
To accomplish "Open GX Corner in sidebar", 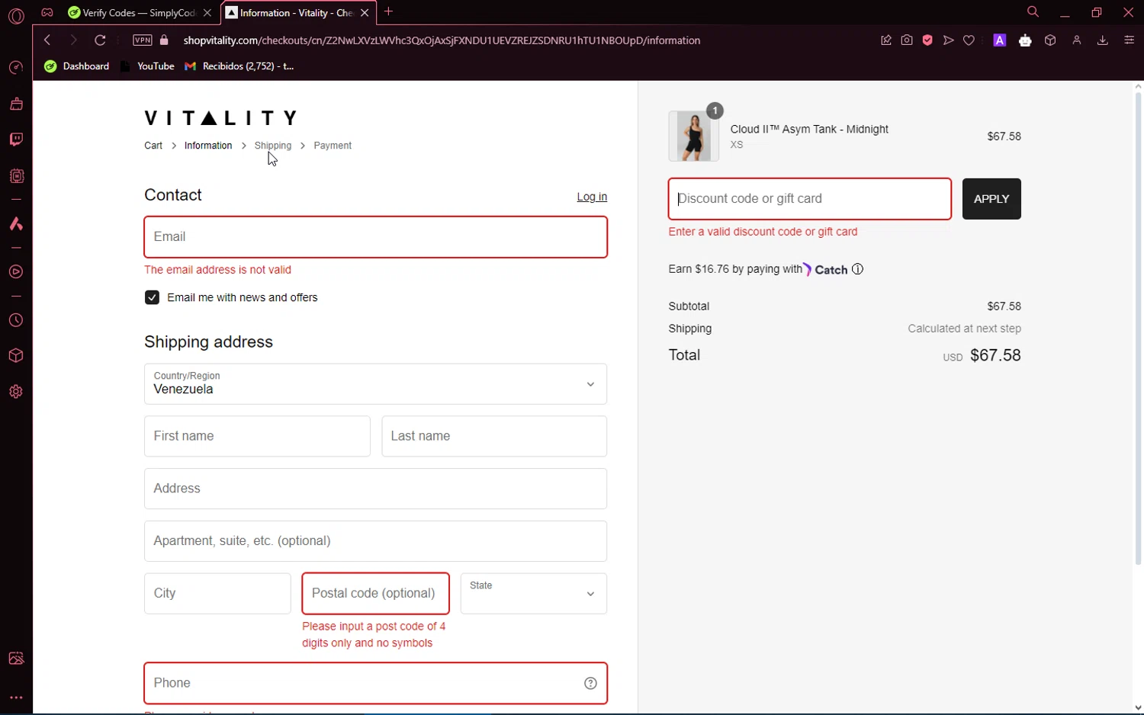I will [x=16, y=68].
